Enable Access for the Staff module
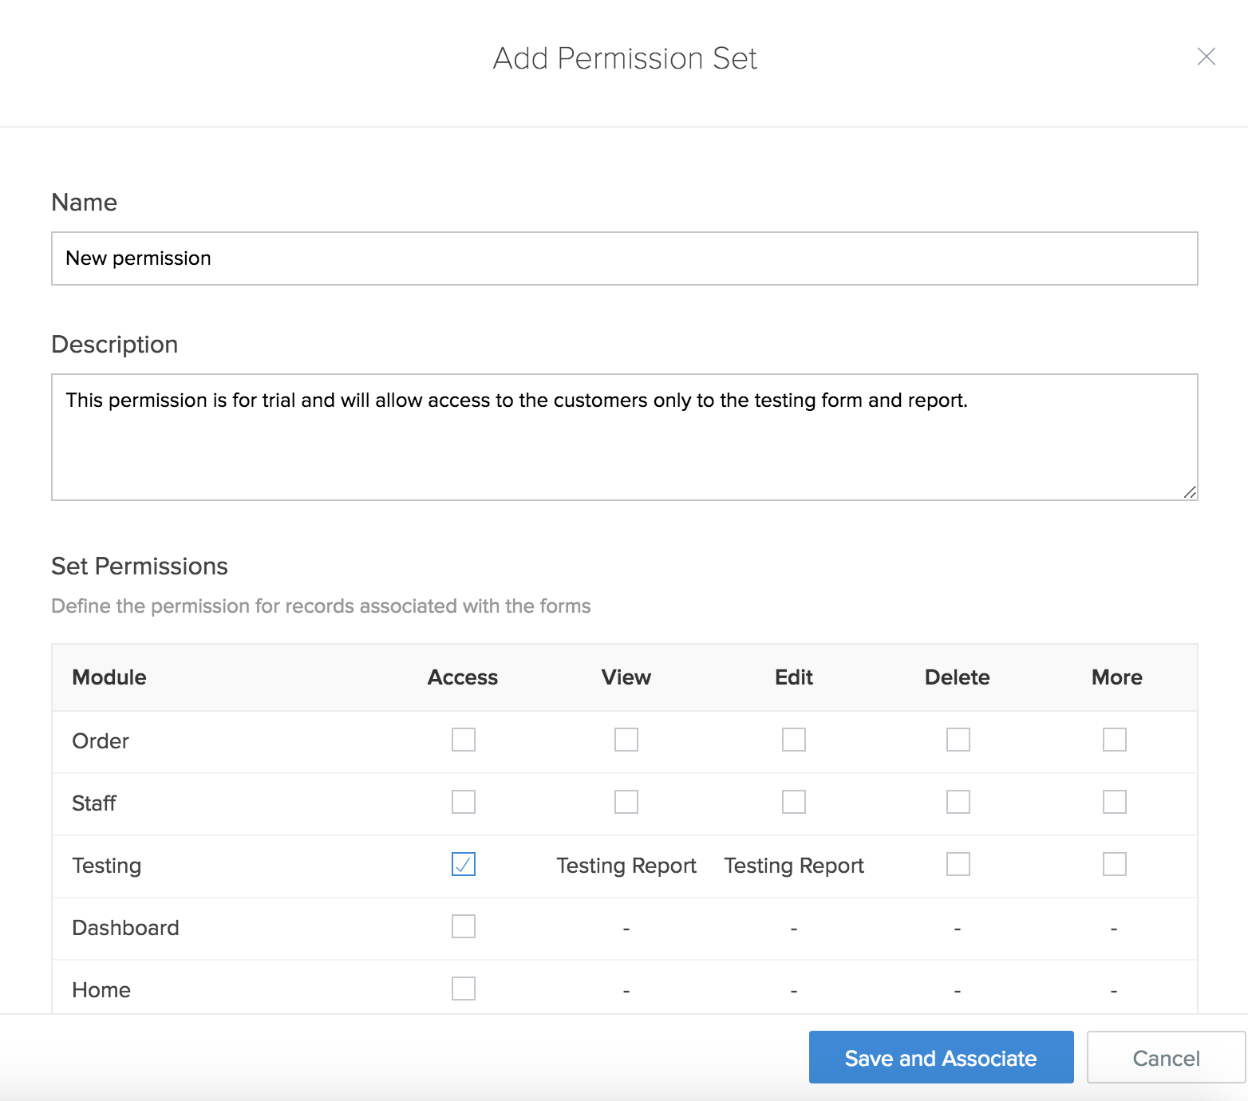The width and height of the screenshot is (1248, 1101). [x=464, y=802]
